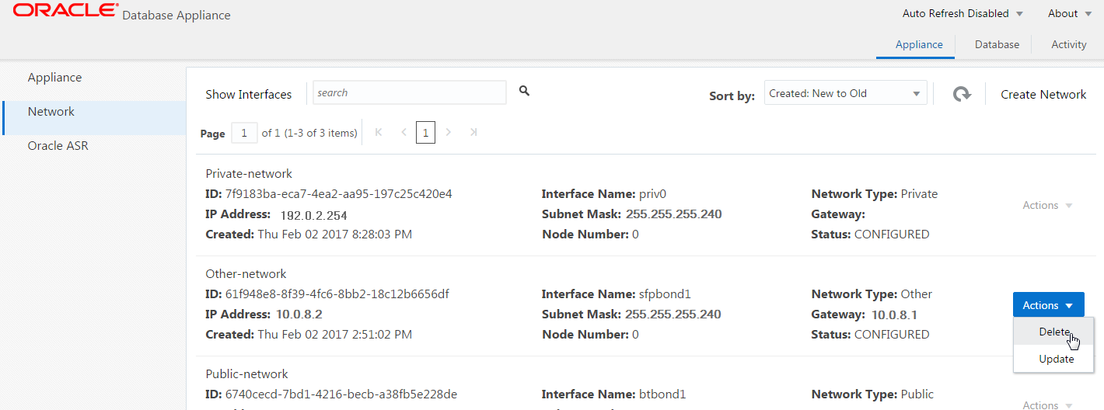This screenshot has width=1104, height=410.
Task: Expand Auto Refresh Disabled menu
Action: click(963, 13)
